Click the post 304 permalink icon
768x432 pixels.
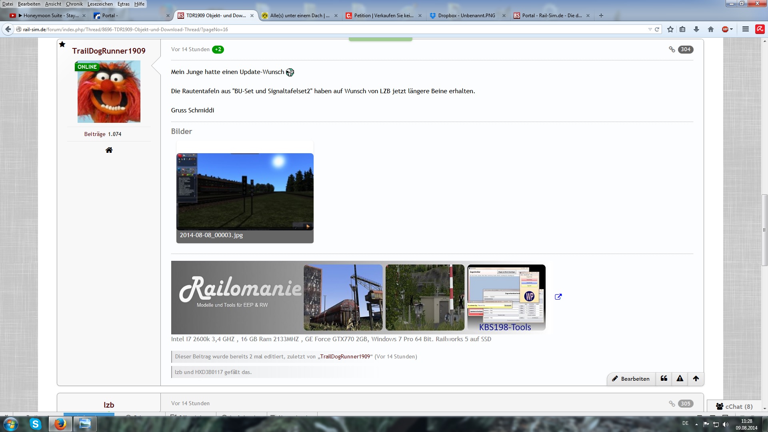(672, 50)
